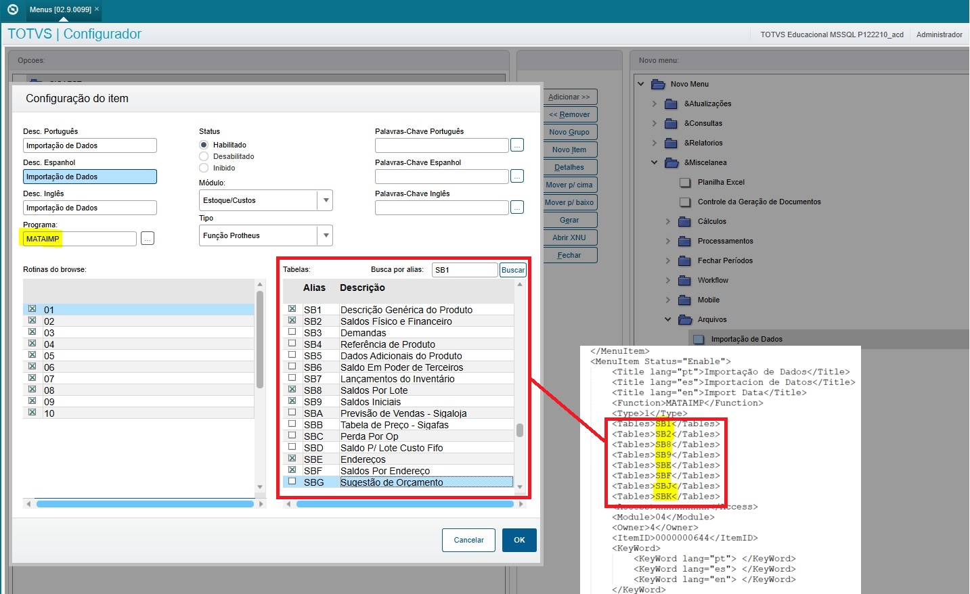Screen dimensions: 970x594
Task: Click the TOTVS logo icon in title bar
Action: [12, 9]
